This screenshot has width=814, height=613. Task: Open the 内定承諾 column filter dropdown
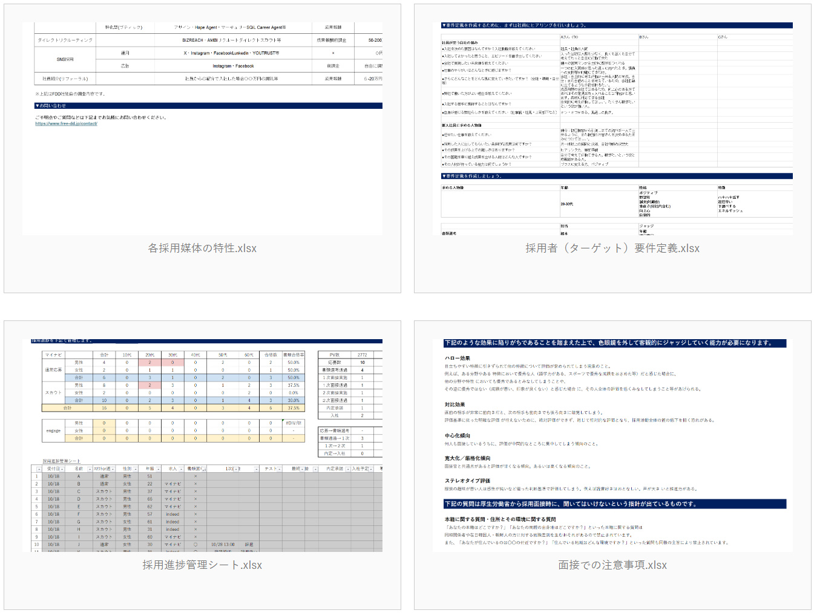348,469
